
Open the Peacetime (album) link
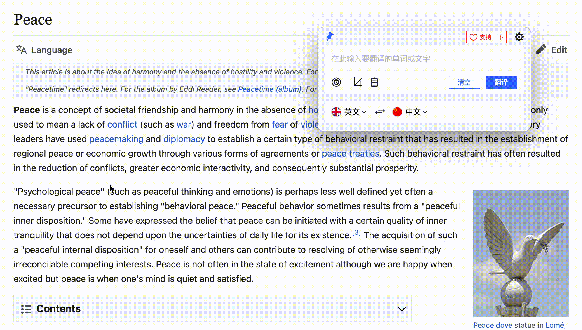click(x=269, y=89)
